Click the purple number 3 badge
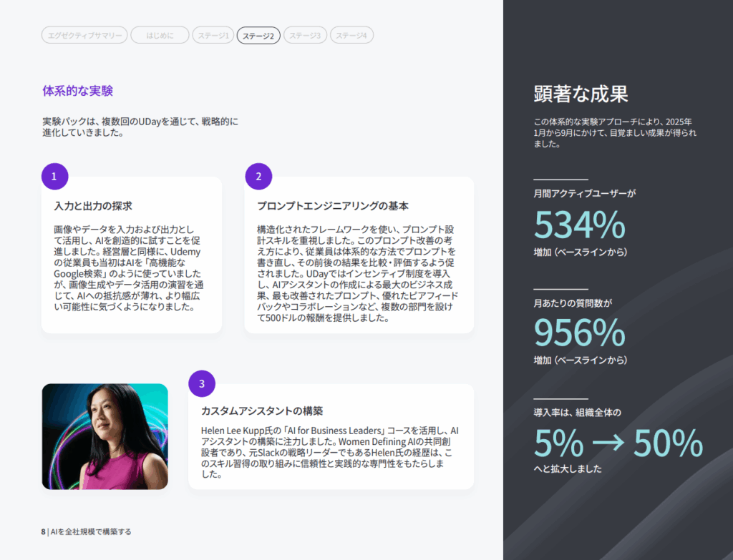This screenshot has width=733, height=560. (202, 383)
